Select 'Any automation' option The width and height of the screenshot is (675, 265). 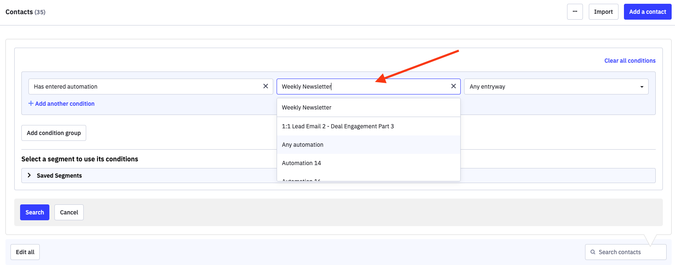[x=303, y=145]
